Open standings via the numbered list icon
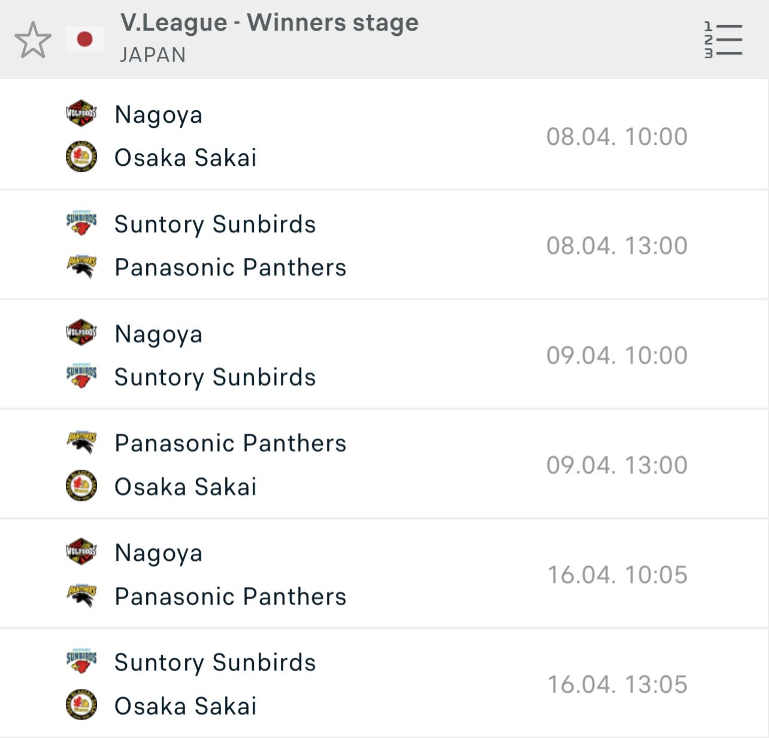 click(723, 40)
